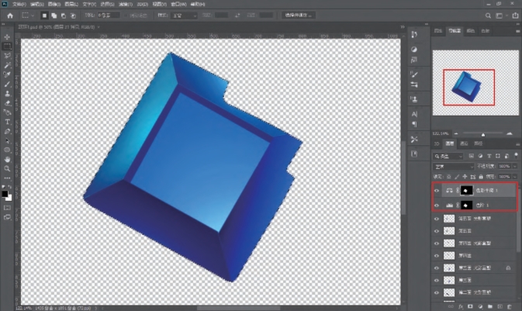Open the Paragraph panel pilcrow icon

[x=414, y=124]
